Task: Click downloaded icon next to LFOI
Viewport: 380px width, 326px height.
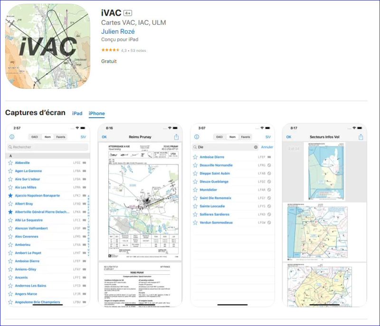Action: pyautogui.click(x=84, y=163)
